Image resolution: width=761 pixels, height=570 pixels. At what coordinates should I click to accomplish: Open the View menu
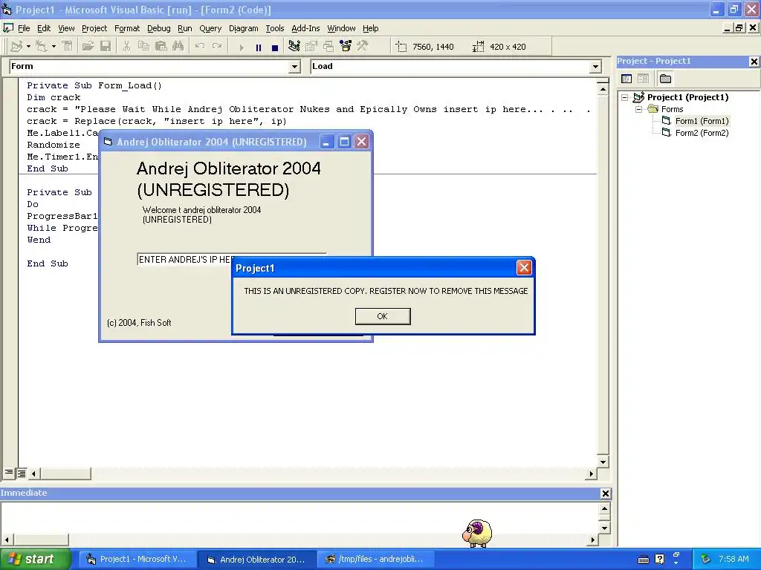[66, 28]
